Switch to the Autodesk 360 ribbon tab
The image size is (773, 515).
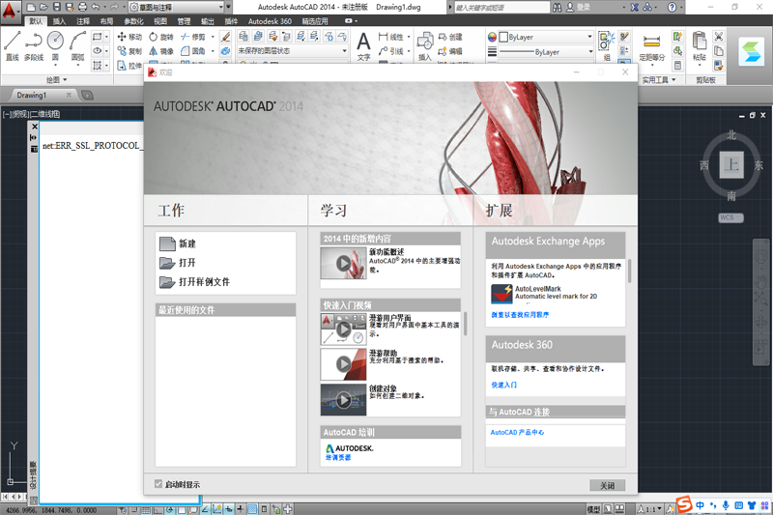[x=270, y=21]
